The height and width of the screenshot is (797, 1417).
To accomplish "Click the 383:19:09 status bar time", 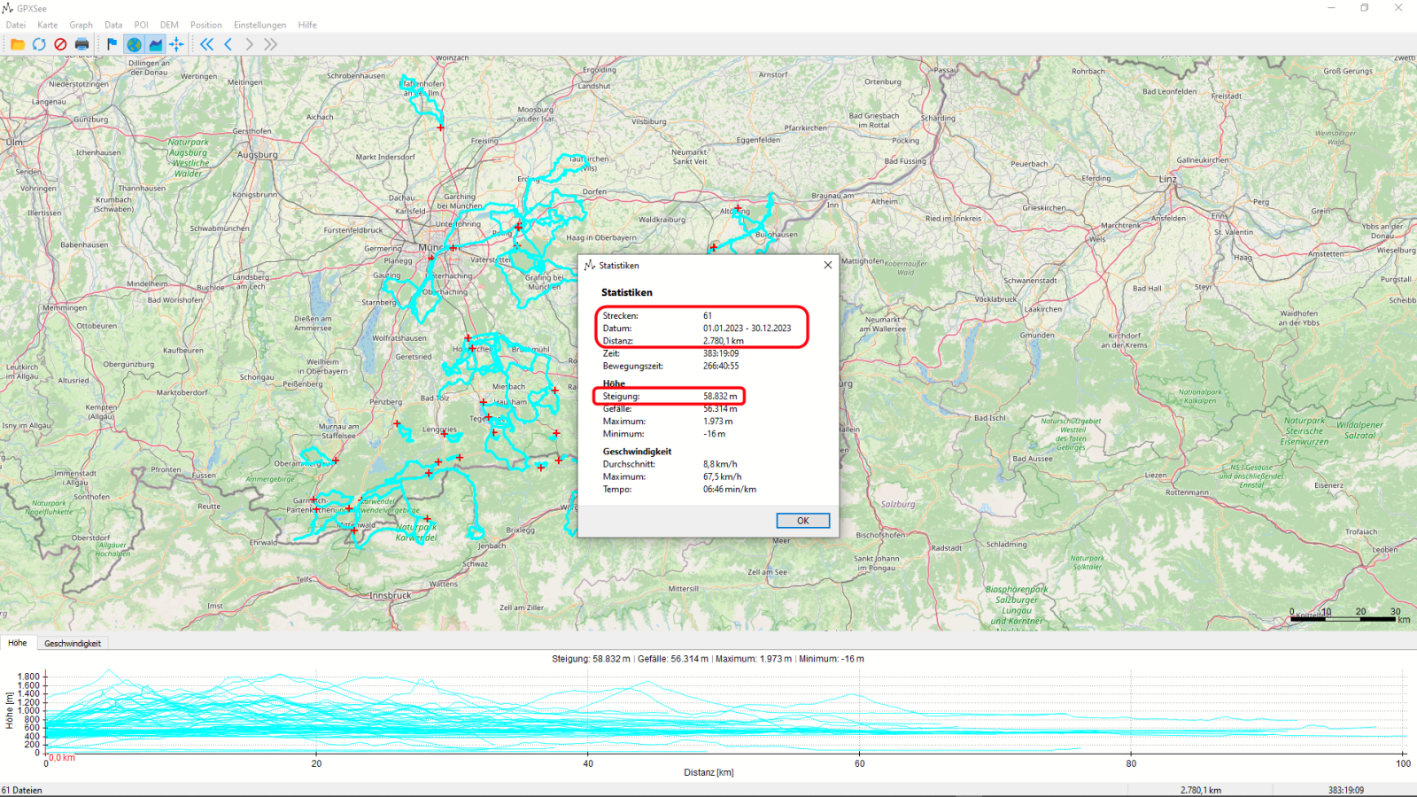I will coord(1346,790).
